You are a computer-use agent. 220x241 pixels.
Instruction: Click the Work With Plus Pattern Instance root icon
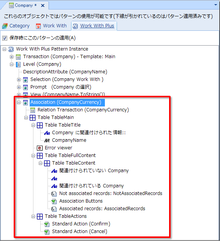(x=11, y=49)
